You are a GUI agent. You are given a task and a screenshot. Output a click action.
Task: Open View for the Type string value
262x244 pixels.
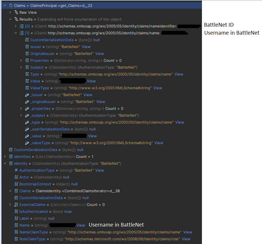179,74
